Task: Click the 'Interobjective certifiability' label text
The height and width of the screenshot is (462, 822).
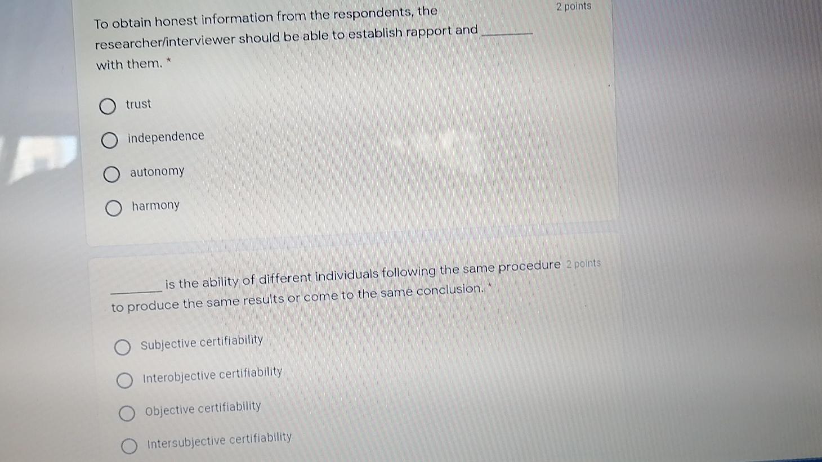Action: 212,375
